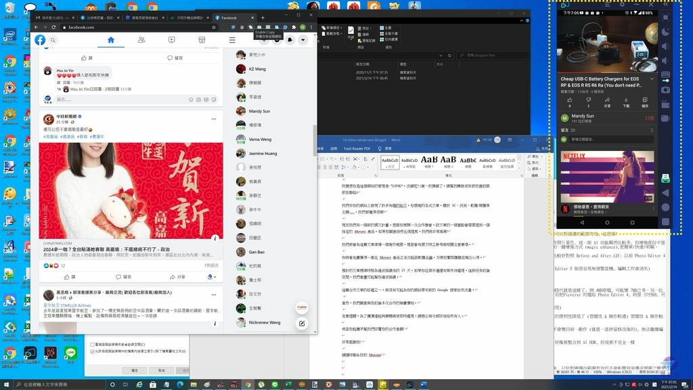Click the Windows taskbar search box
This screenshot has height=390, width=693.
click(60, 385)
